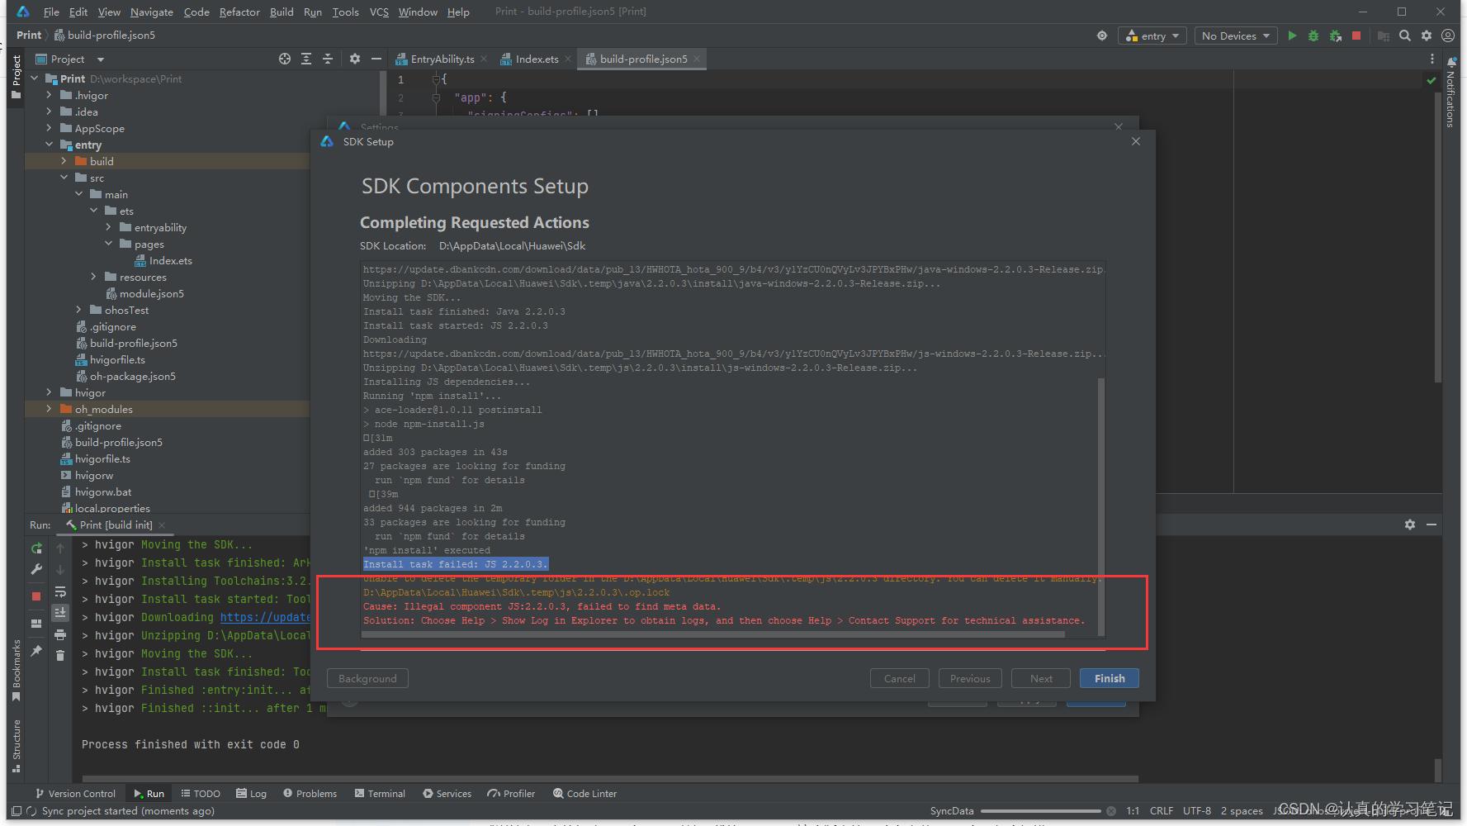Open editor tabs more-options vertical dots
The image size is (1467, 826).
[1432, 59]
